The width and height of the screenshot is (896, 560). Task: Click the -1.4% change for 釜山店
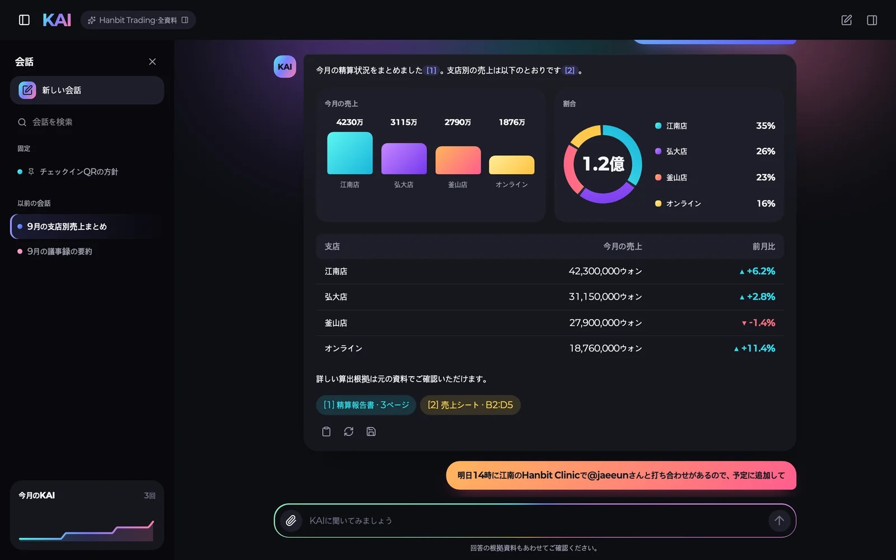click(x=758, y=323)
